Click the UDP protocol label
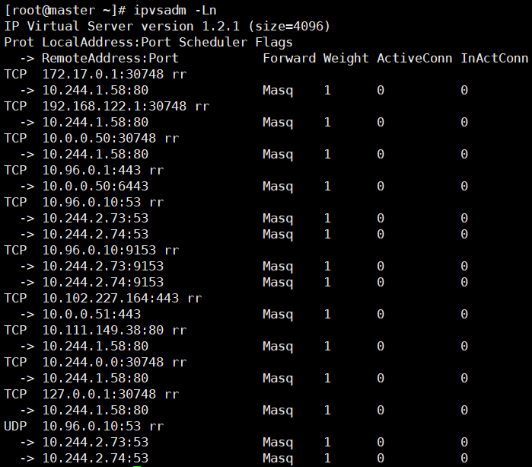Screen dimensions: 532x467 coord(15,426)
